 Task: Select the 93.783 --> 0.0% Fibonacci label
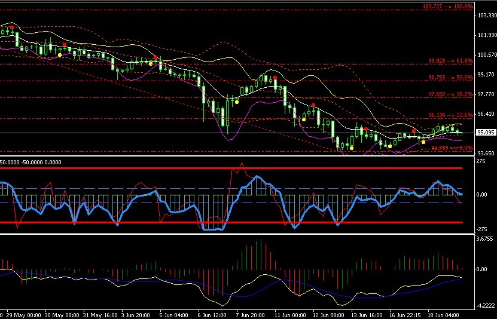click(x=452, y=148)
